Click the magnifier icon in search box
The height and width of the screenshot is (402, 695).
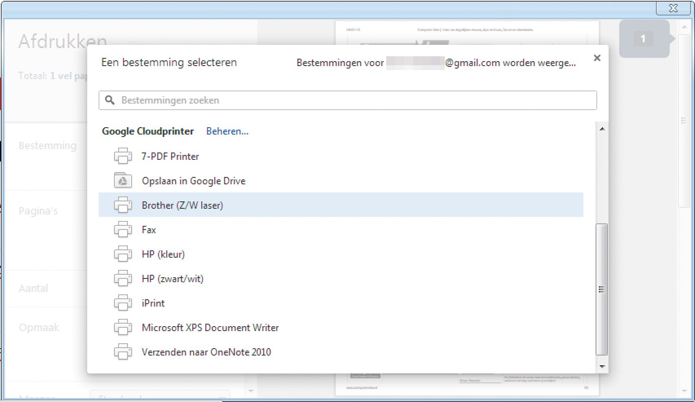point(110,100)
